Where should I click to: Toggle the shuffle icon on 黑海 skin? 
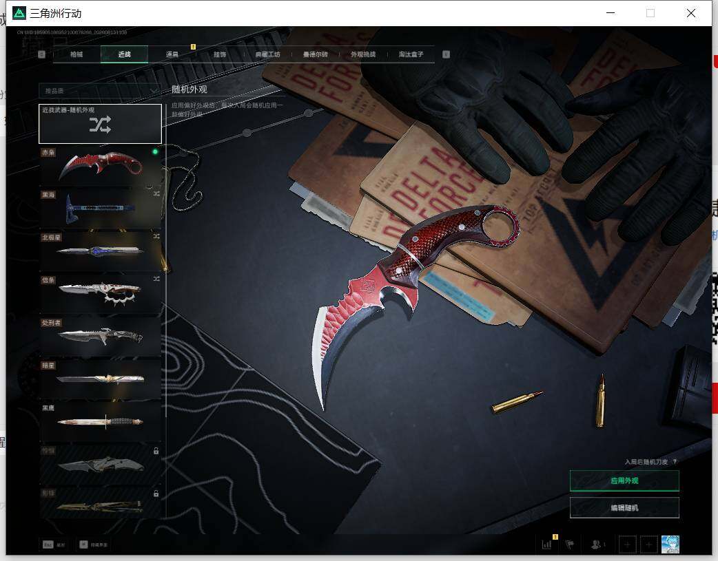click(156, 194)
